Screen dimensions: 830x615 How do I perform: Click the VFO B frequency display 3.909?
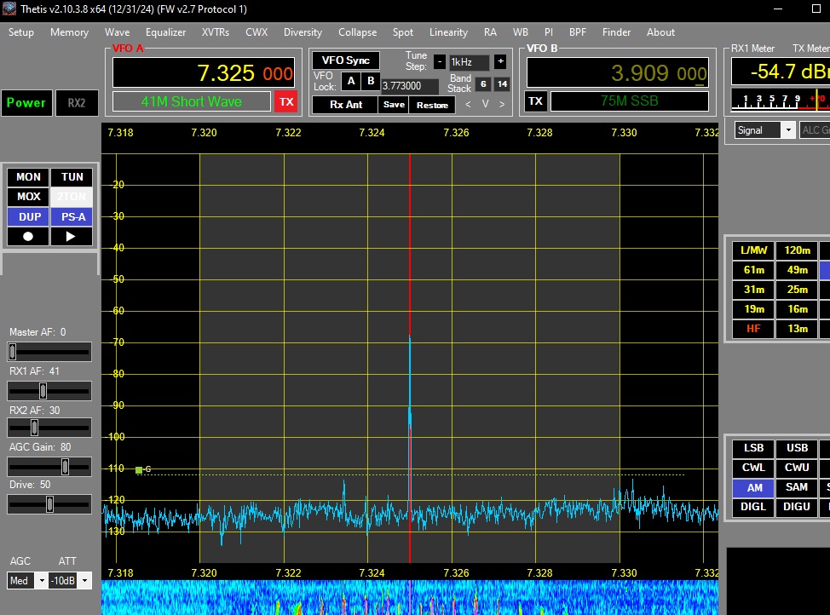[x=617, y=72]
